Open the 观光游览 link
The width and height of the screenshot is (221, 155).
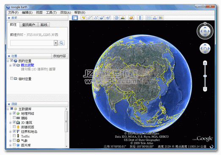tap(28, 65)
